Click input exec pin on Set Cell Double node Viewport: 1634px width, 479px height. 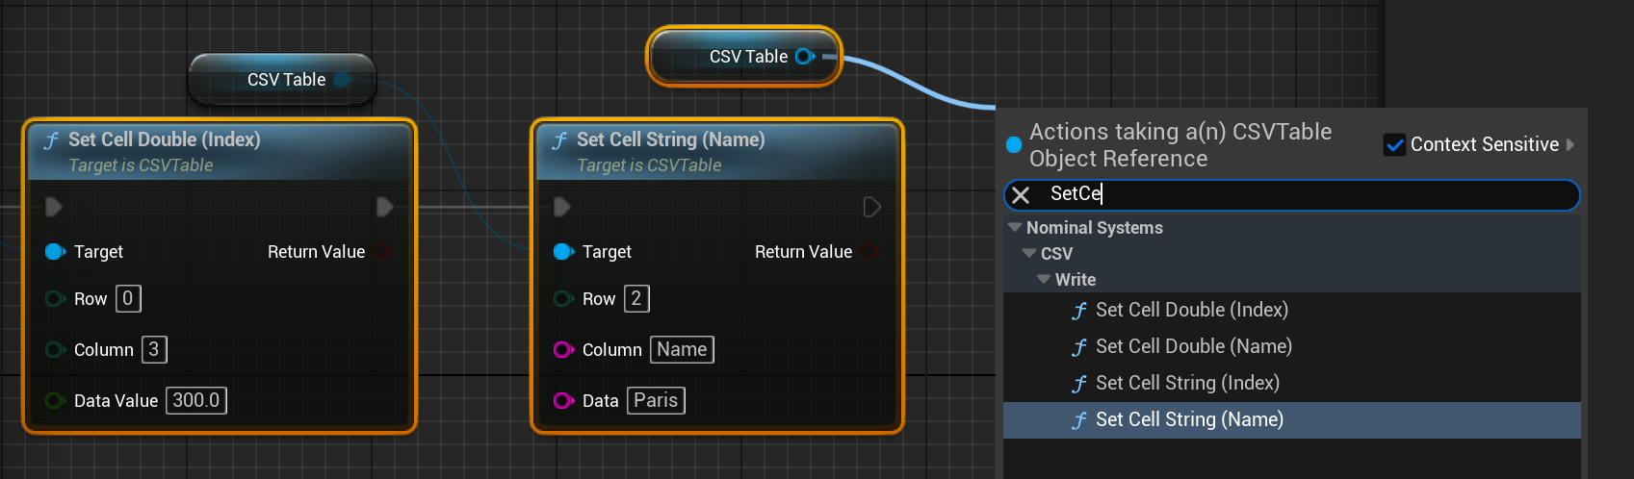[54, 207]
